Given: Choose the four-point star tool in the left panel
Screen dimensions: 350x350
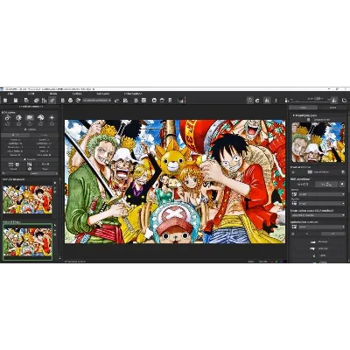Looking at the screenshot, I should 52,117.
